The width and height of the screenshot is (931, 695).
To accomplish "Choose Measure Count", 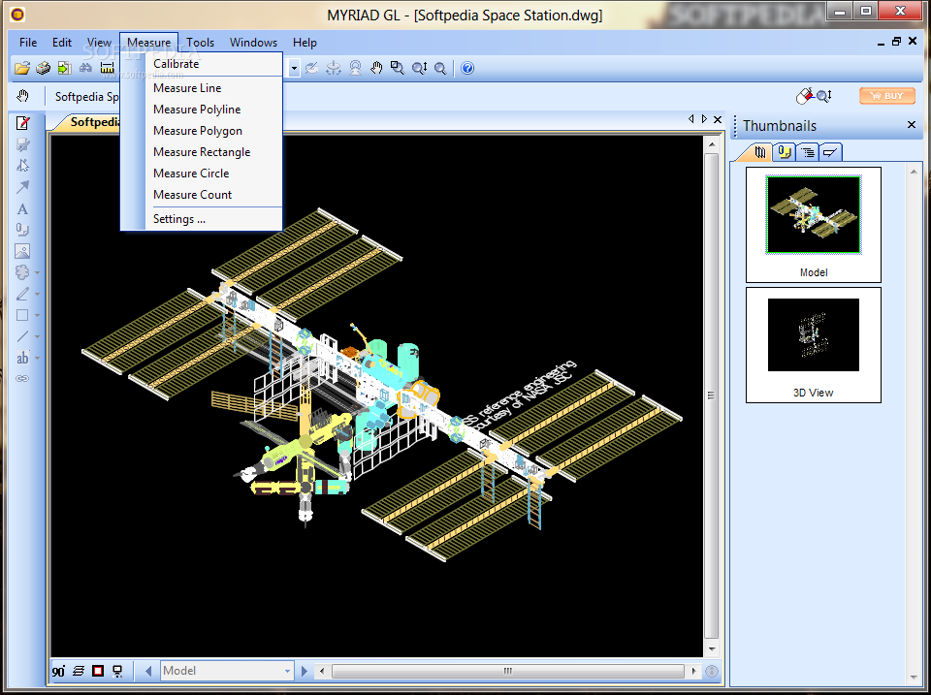I will click(x=202, y=195).
